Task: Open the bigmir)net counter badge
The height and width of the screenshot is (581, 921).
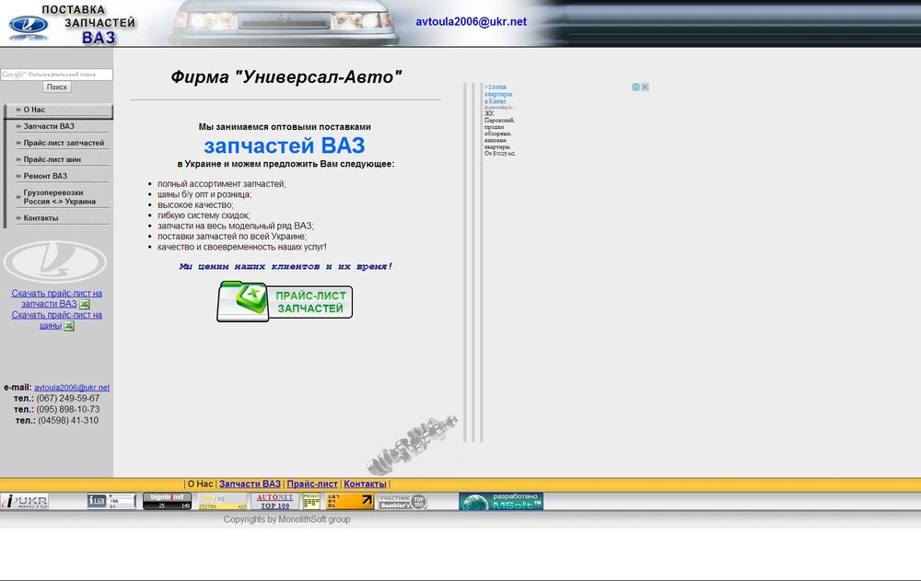Action: point(167,501)
